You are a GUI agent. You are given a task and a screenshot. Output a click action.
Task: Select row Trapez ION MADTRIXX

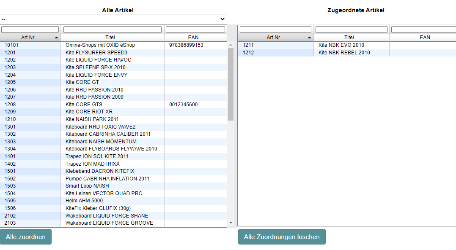click(113, 164)
